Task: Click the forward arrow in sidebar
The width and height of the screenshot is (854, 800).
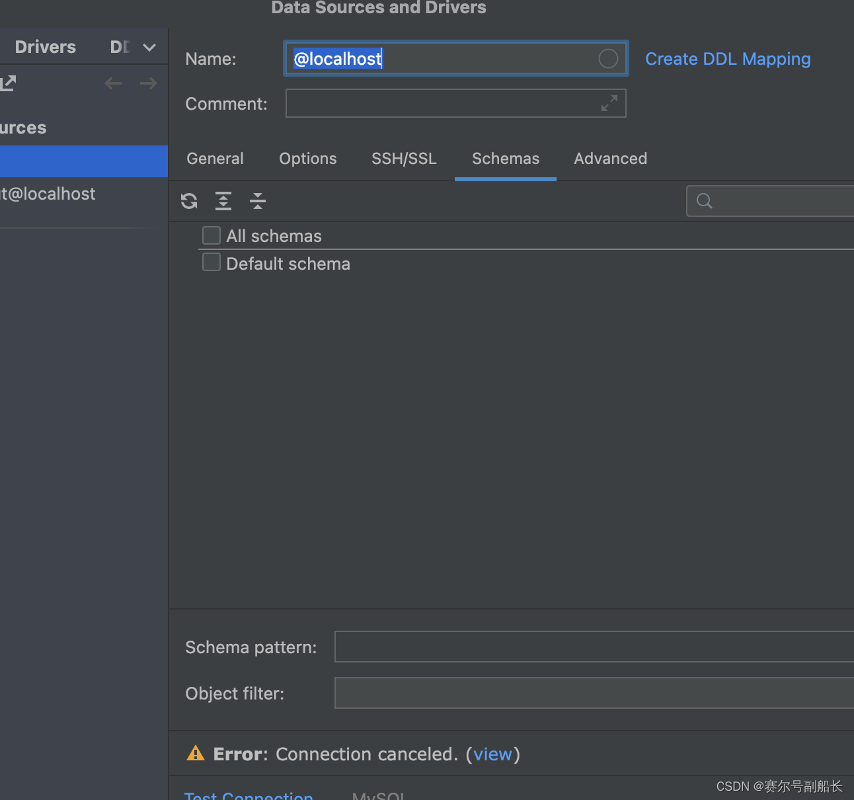Action: pyautogui.click(x=149, y=83)
